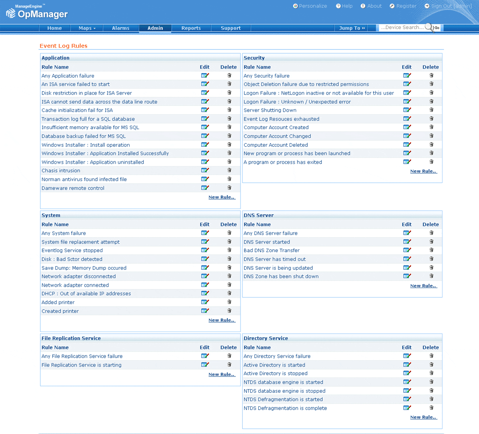
Task: Edit the DNS Zone has been shut down rule
Action: [x=407, y=276]
